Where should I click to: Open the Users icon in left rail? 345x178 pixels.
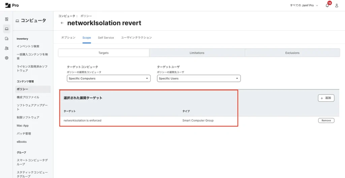tap(6, 48)
